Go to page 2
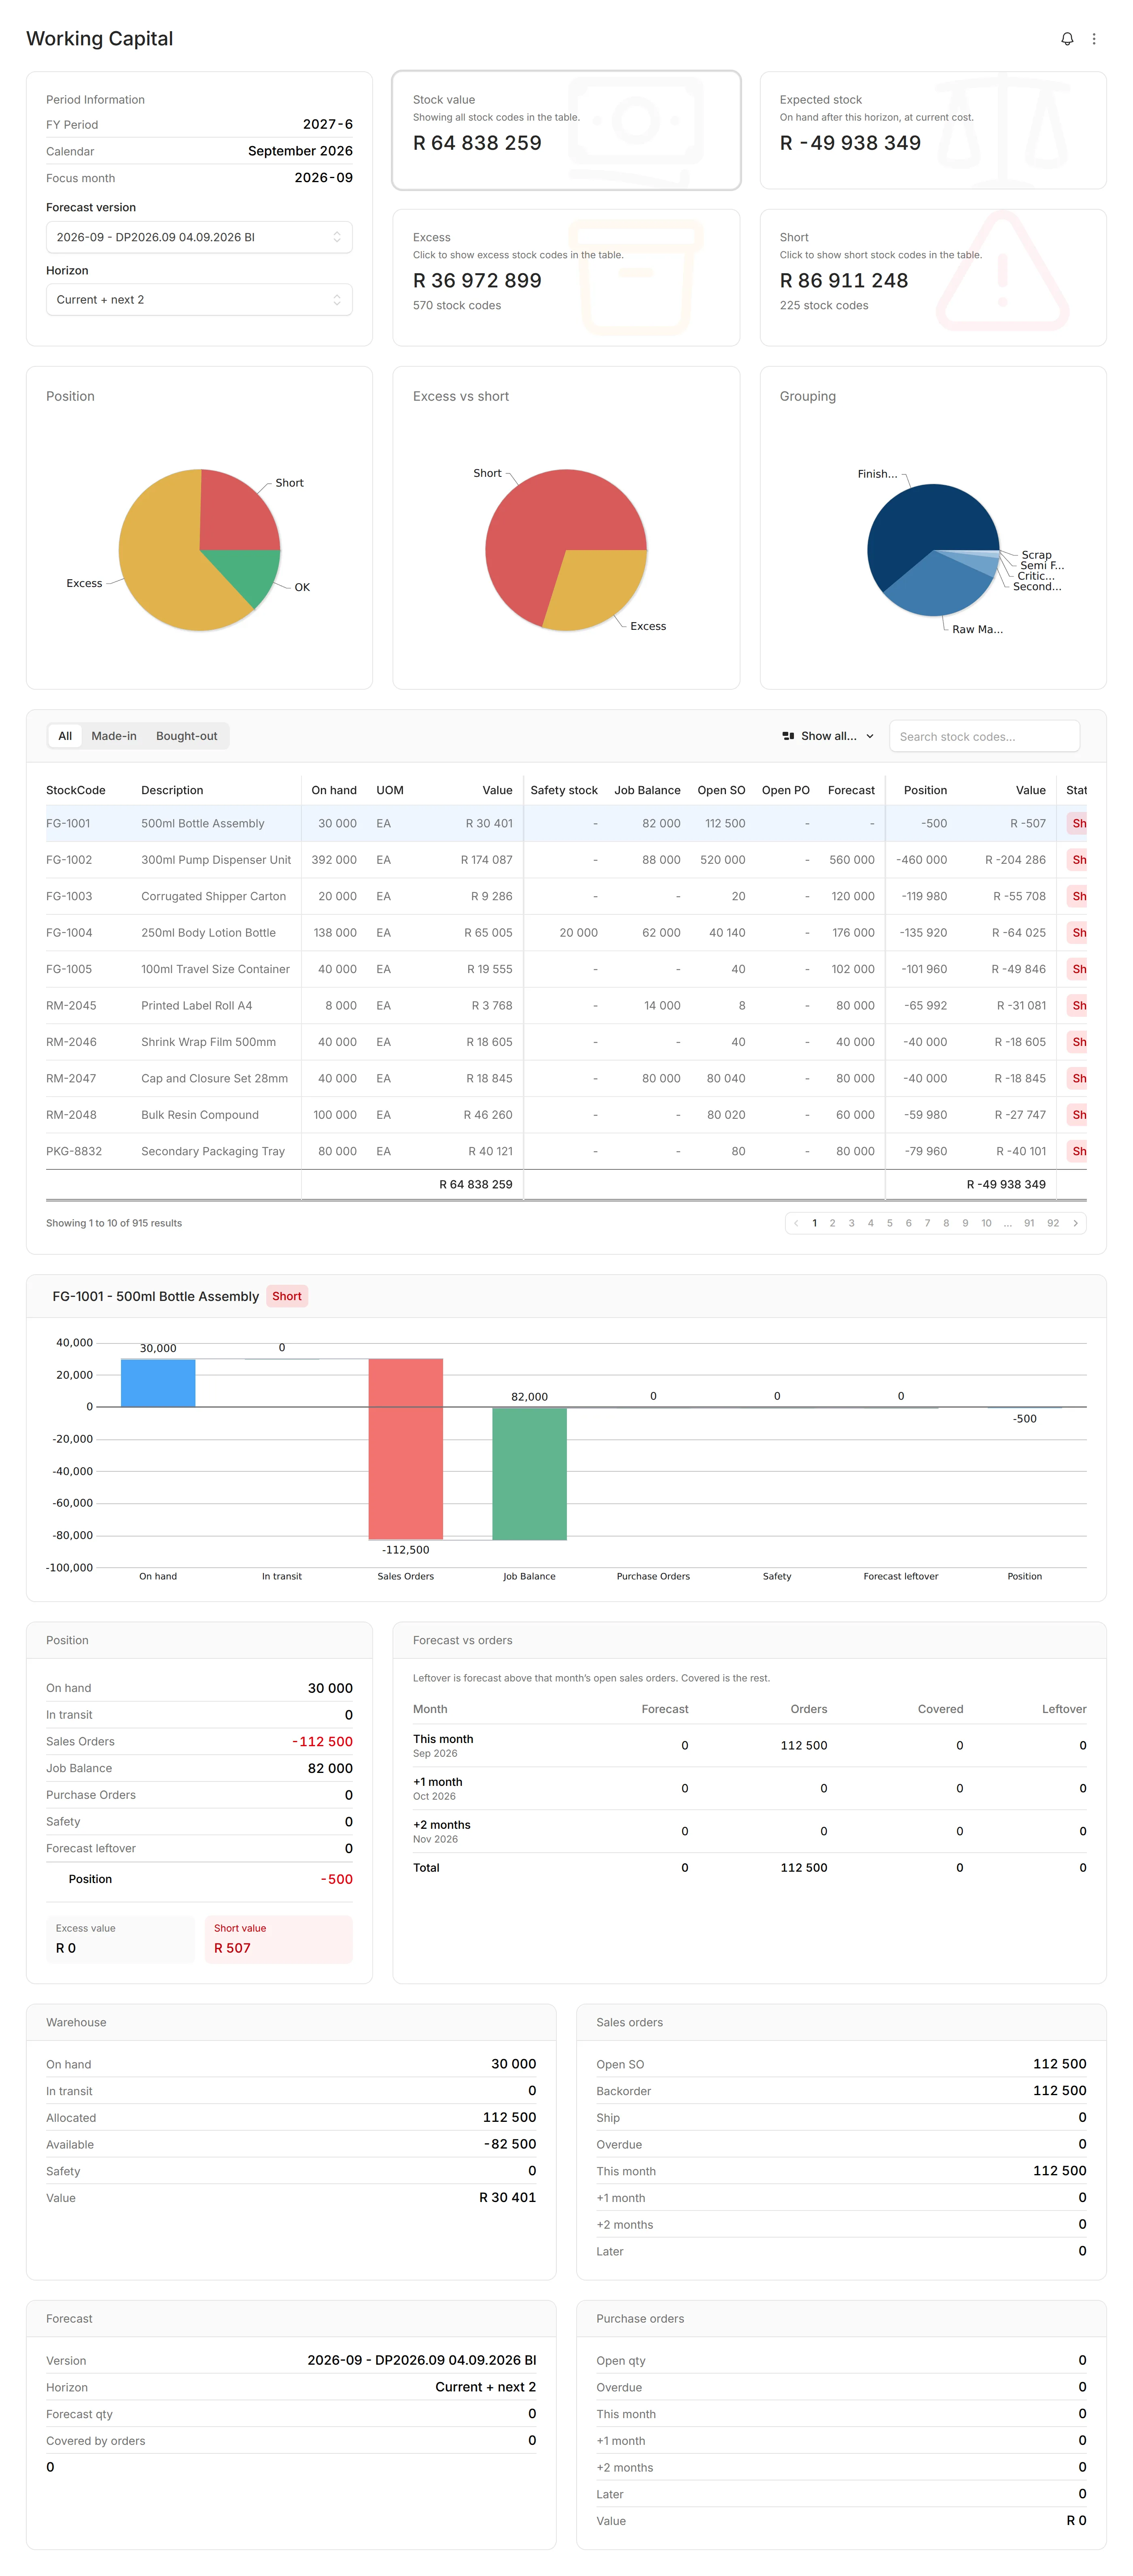1133x2576 pixels. tap(832, 1223)
